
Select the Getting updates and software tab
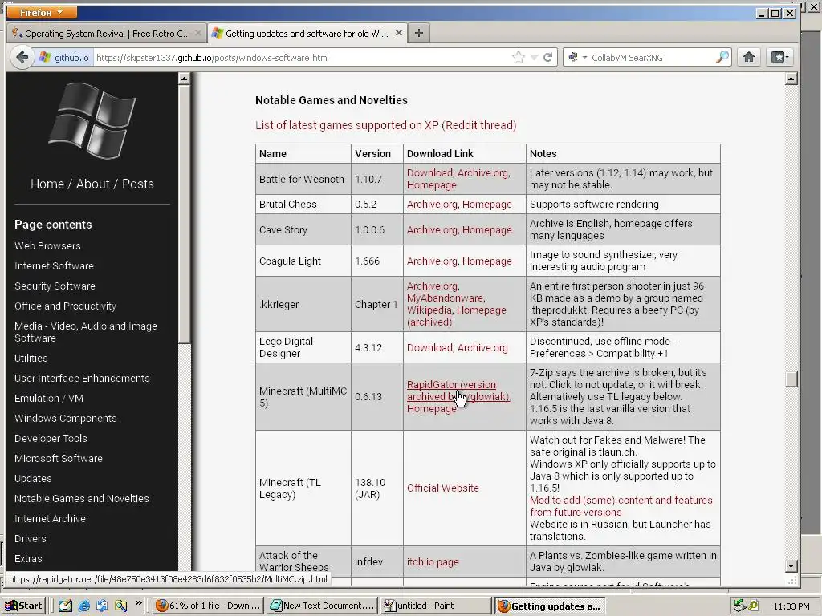(306, 34)
